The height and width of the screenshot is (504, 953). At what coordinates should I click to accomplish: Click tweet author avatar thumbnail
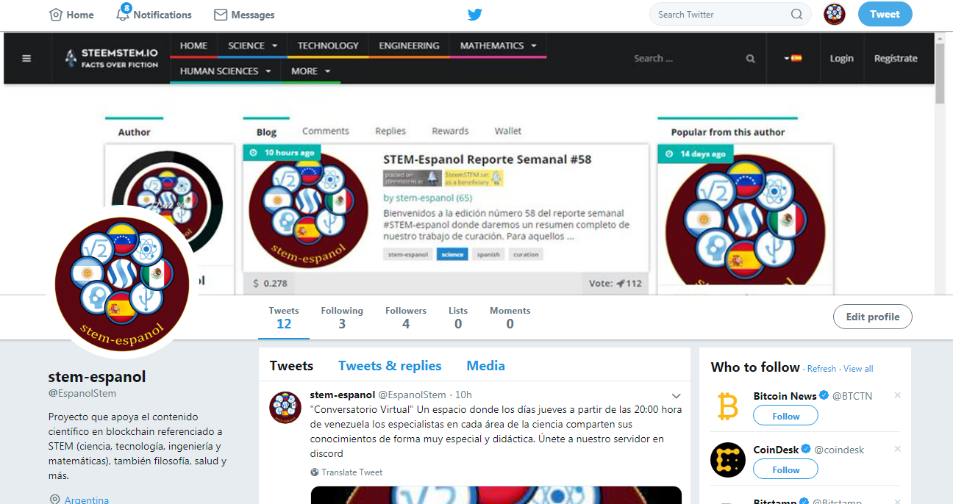pyautogui.click(x=285, y=407)
